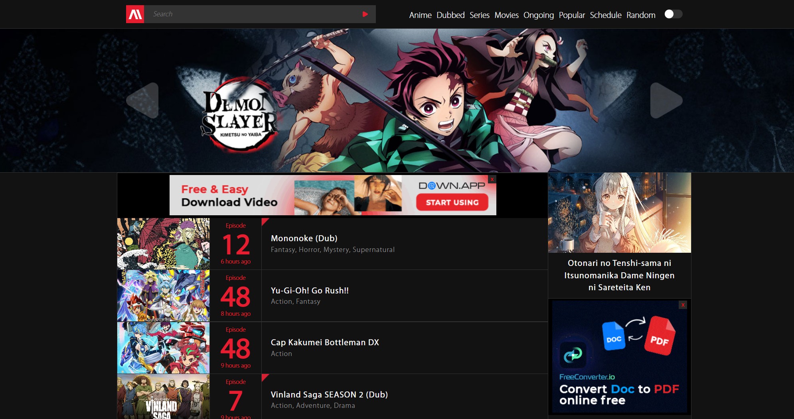Open the Ongoing menu item

[539, 15]
